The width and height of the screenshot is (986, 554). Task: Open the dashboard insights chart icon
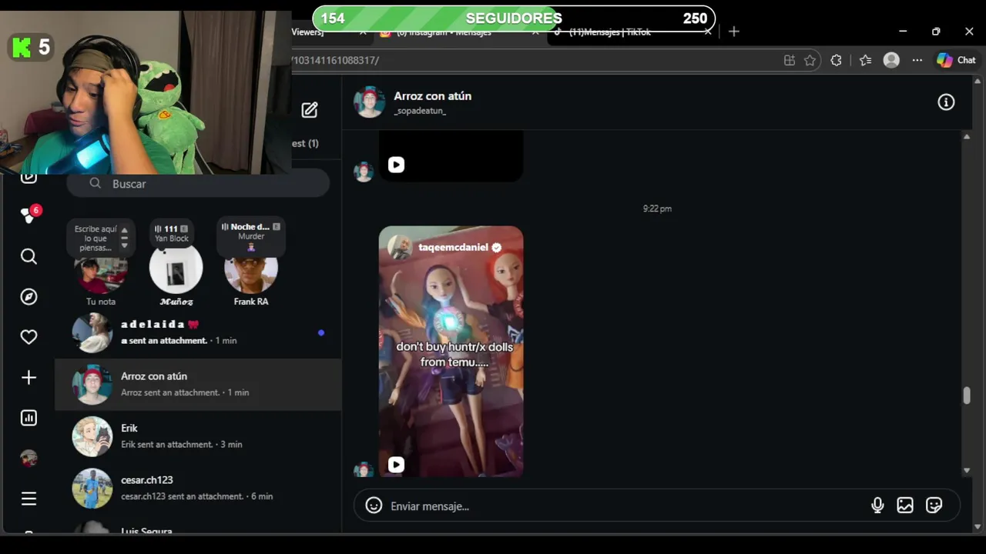pyautogui.click(x=29, y=418)
